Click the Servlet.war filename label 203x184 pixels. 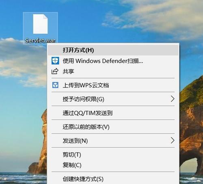tap(40, 40)
